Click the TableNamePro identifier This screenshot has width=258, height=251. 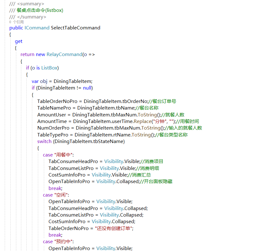point(54,108)
